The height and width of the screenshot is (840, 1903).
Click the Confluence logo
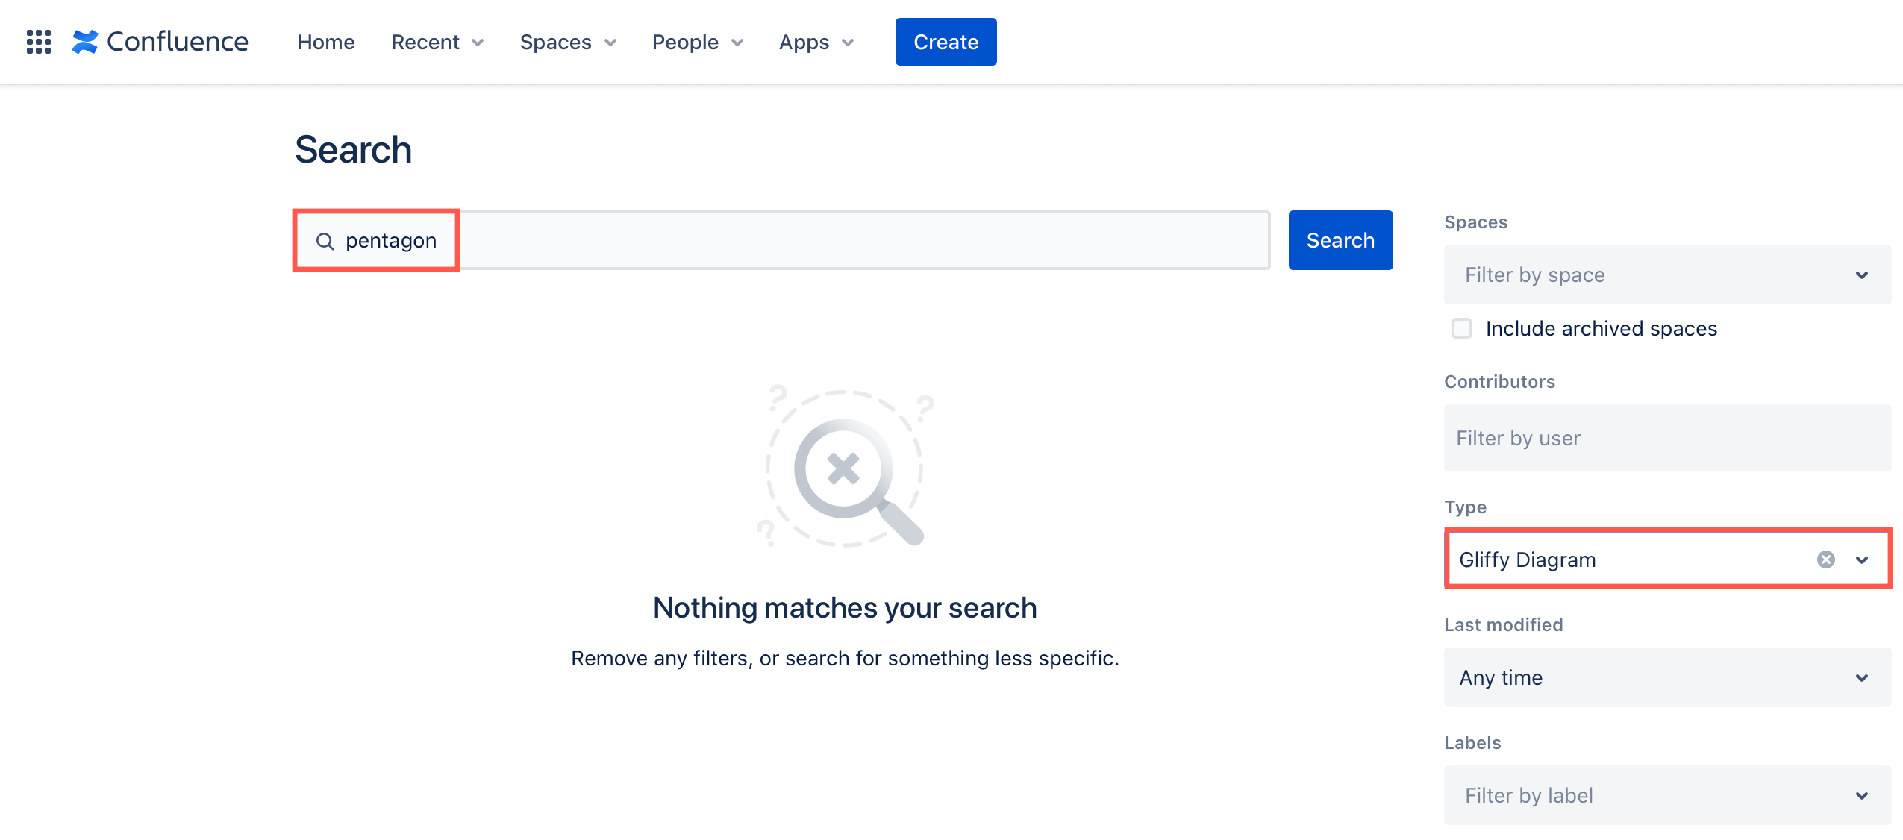tap(161, 42)
